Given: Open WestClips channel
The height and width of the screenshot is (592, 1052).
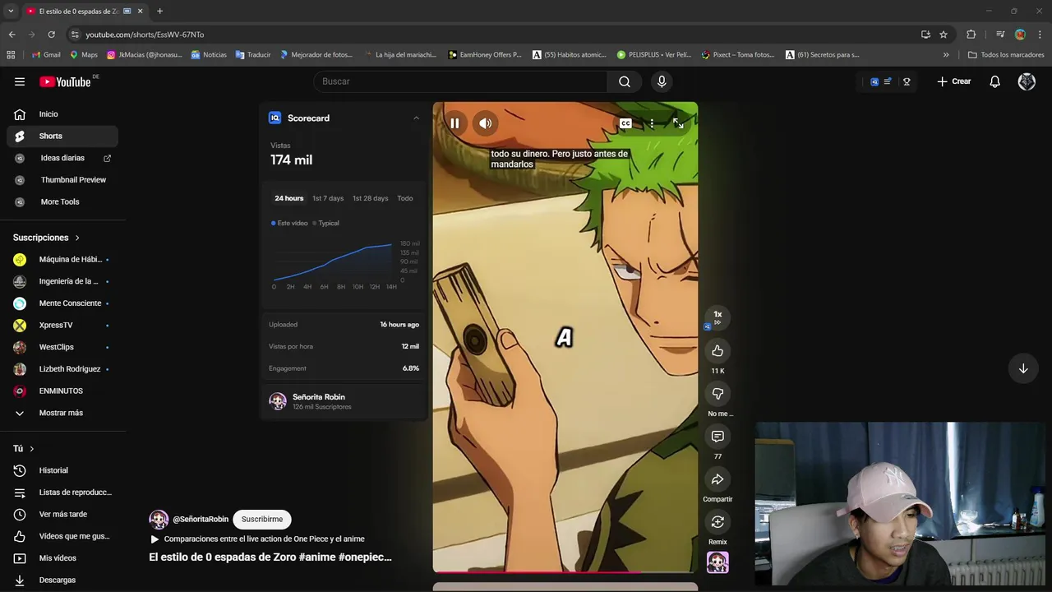Looking at the screenshot, I should [x=62, y=347].
